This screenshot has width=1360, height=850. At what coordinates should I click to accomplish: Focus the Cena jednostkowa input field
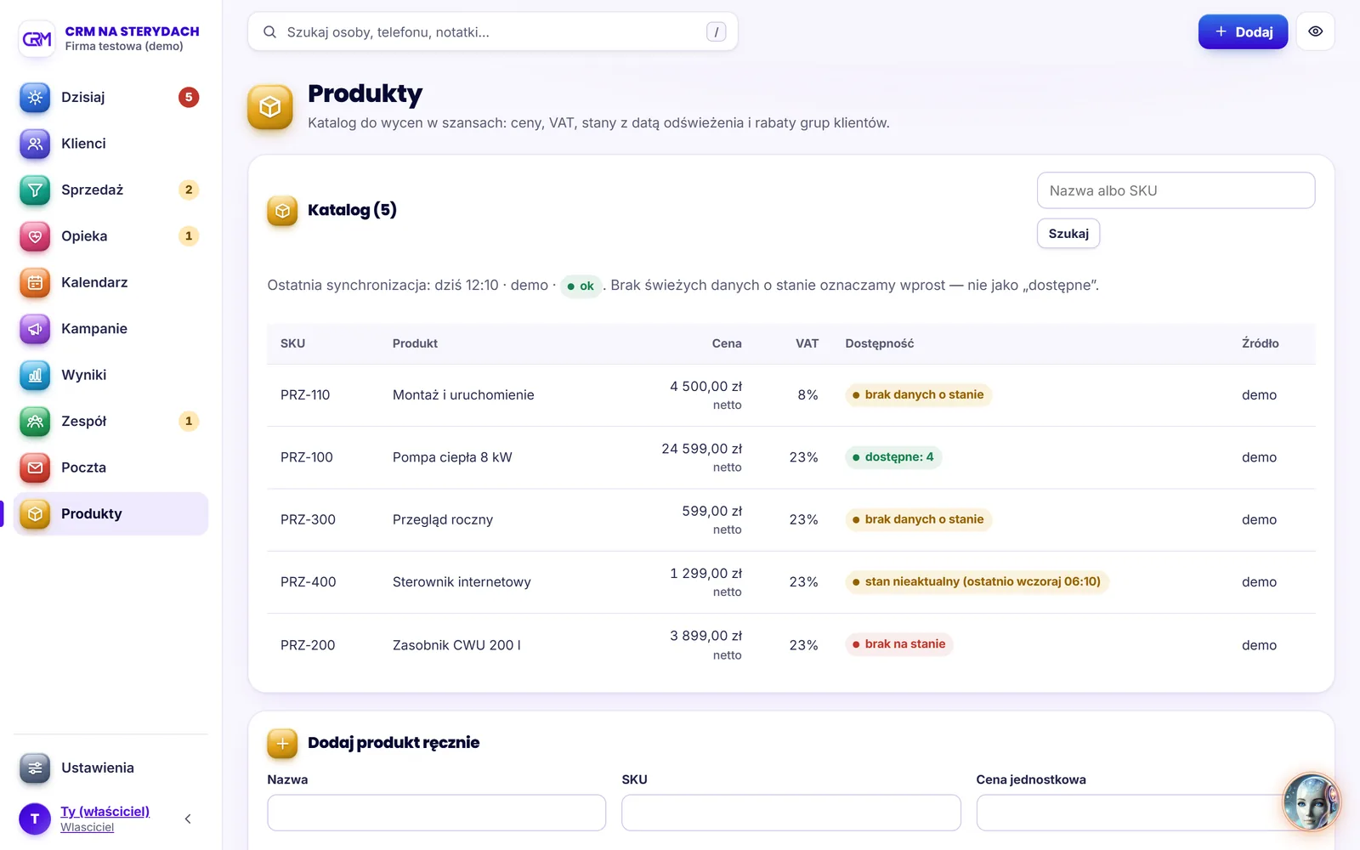click(1144, 813)
